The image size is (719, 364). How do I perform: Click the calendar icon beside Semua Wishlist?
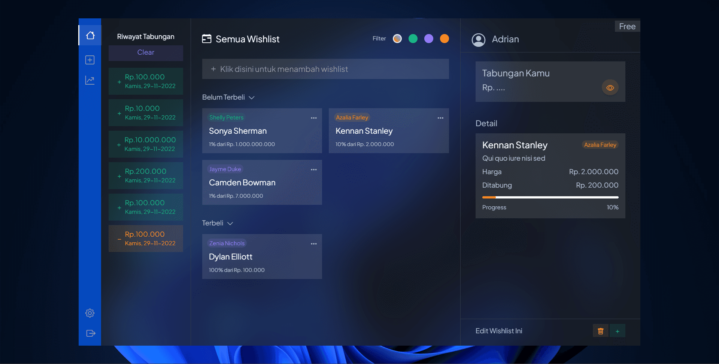pos(207,39)
